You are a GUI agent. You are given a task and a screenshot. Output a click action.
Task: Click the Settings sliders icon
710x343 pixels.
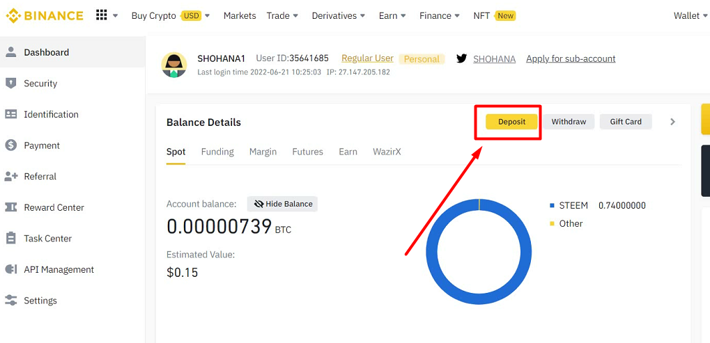click(11, 301)
